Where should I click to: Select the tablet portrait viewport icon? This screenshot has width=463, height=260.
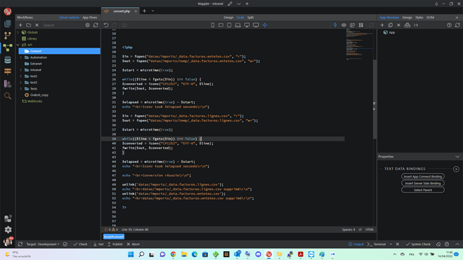tap(229, 25)
